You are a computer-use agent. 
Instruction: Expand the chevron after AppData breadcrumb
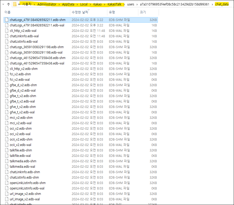(77, 4)
